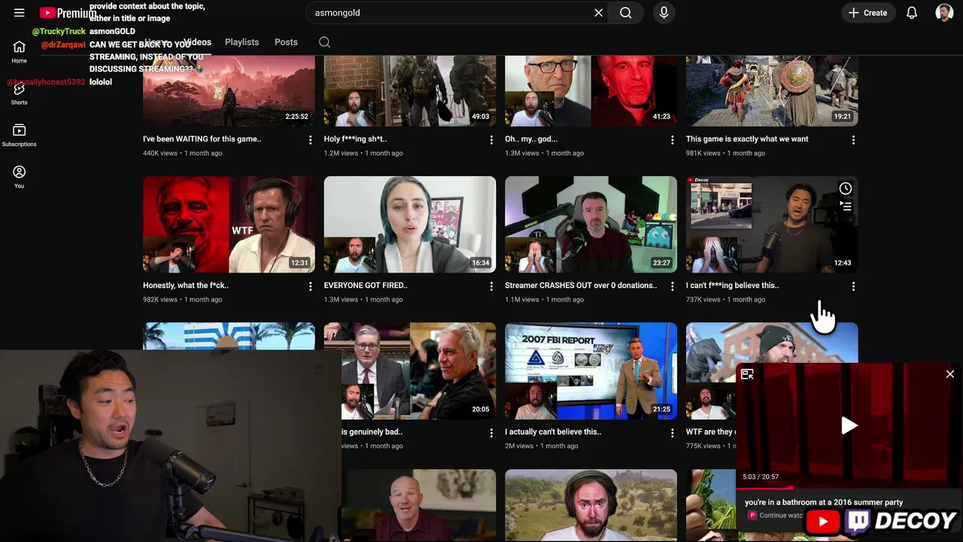This screenshot has width=963, height=542.
Task: Start voice search with microphone
Action: pos(664,13)
